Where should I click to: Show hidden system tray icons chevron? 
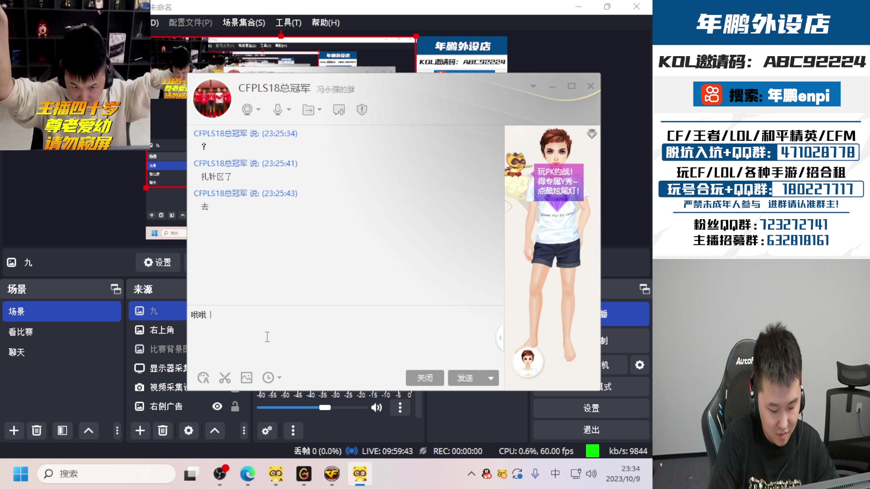tap(471, 474)
